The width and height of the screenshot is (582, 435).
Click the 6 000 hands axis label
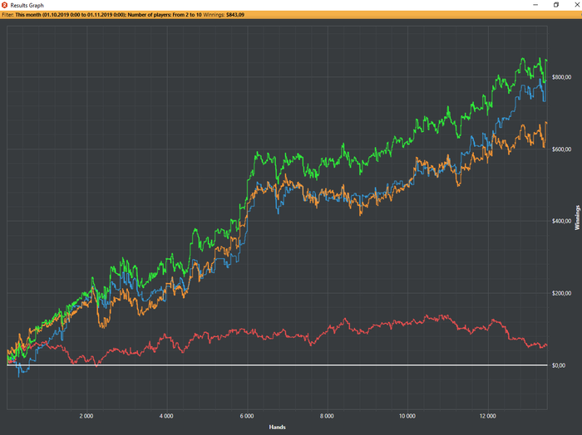click(x=247, y=416)
